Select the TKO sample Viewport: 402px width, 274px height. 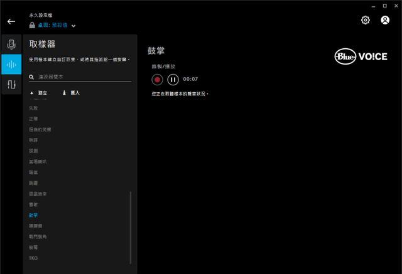[33, 258]
